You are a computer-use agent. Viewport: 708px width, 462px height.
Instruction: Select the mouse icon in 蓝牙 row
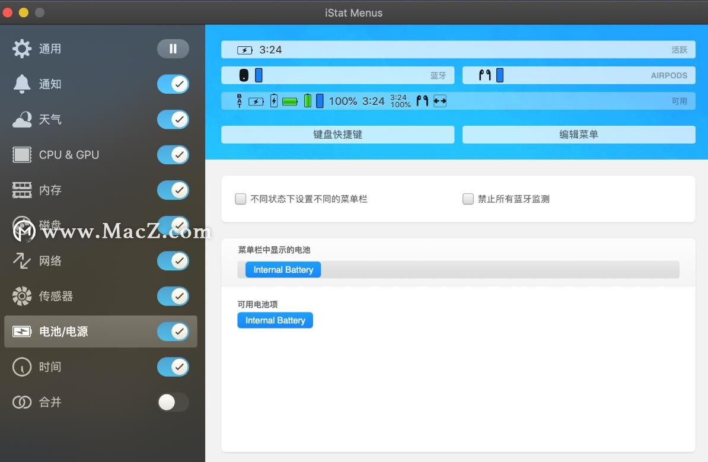(244, 75)
